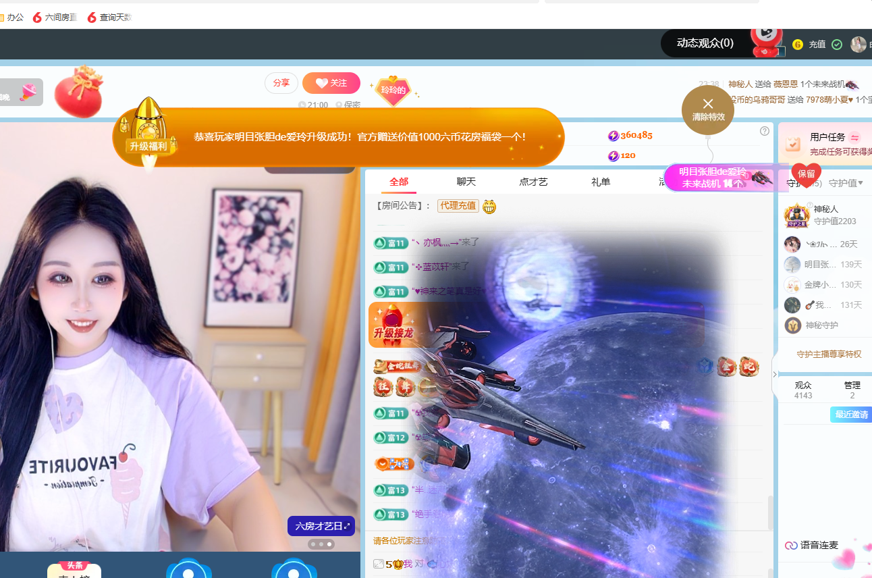Share the live room with 分享
The image size is (872, 578).
tap(281, 83)
